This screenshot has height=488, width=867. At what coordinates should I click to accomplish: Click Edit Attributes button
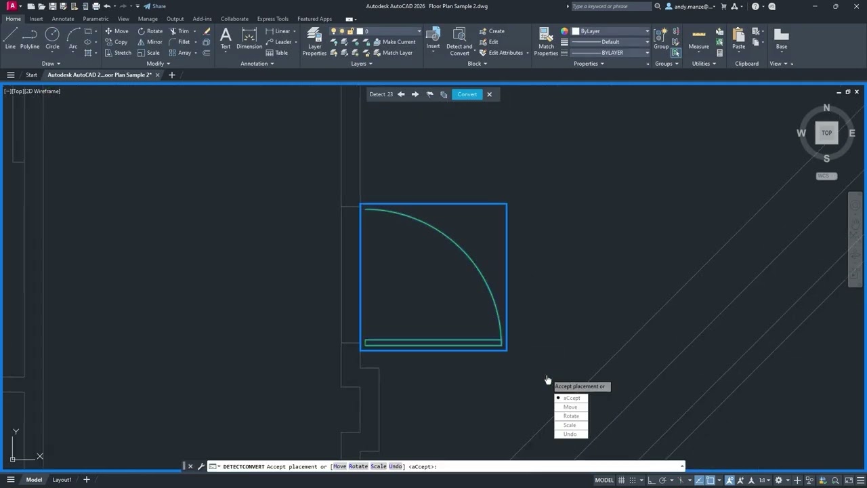[x=501, y=53]
